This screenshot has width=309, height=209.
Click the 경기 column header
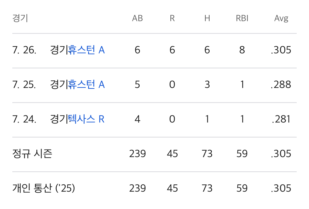coord(20,18)
